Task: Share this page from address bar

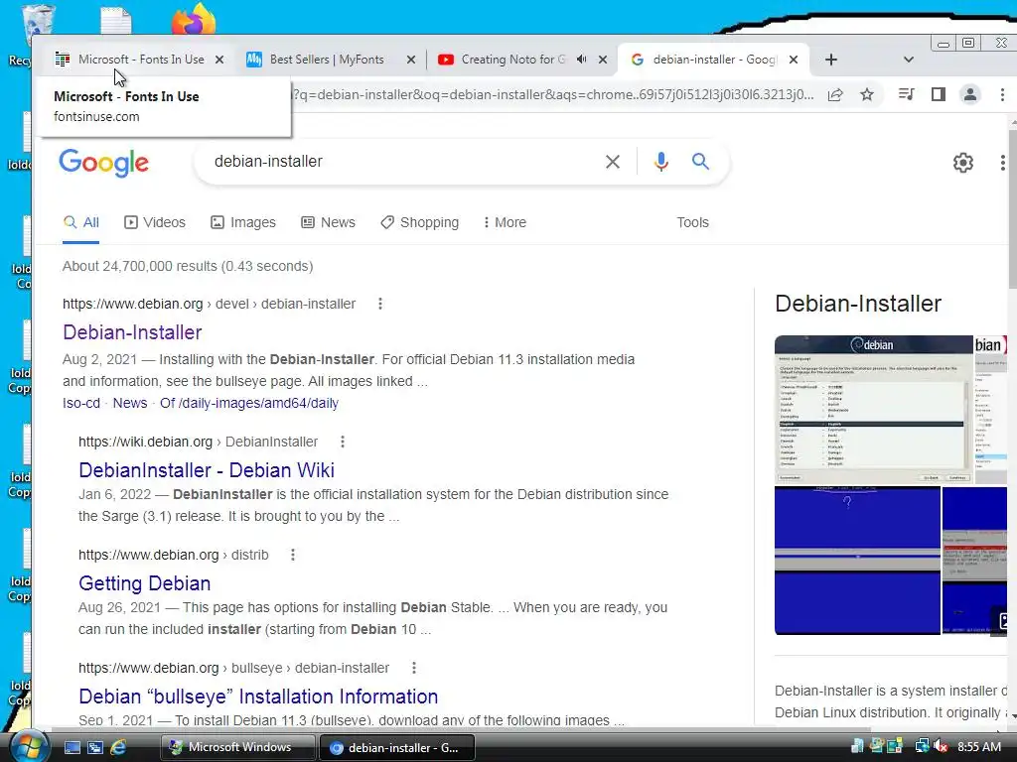Action: (x=835, y=94)
